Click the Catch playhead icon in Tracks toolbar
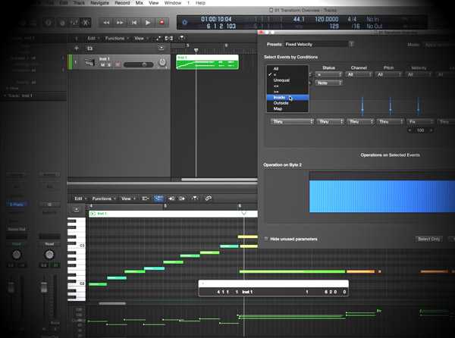455x338 pixels. tap(181, 38)
